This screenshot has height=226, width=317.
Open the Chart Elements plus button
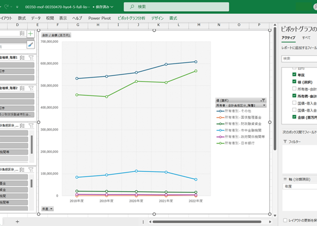click(31, 34)
